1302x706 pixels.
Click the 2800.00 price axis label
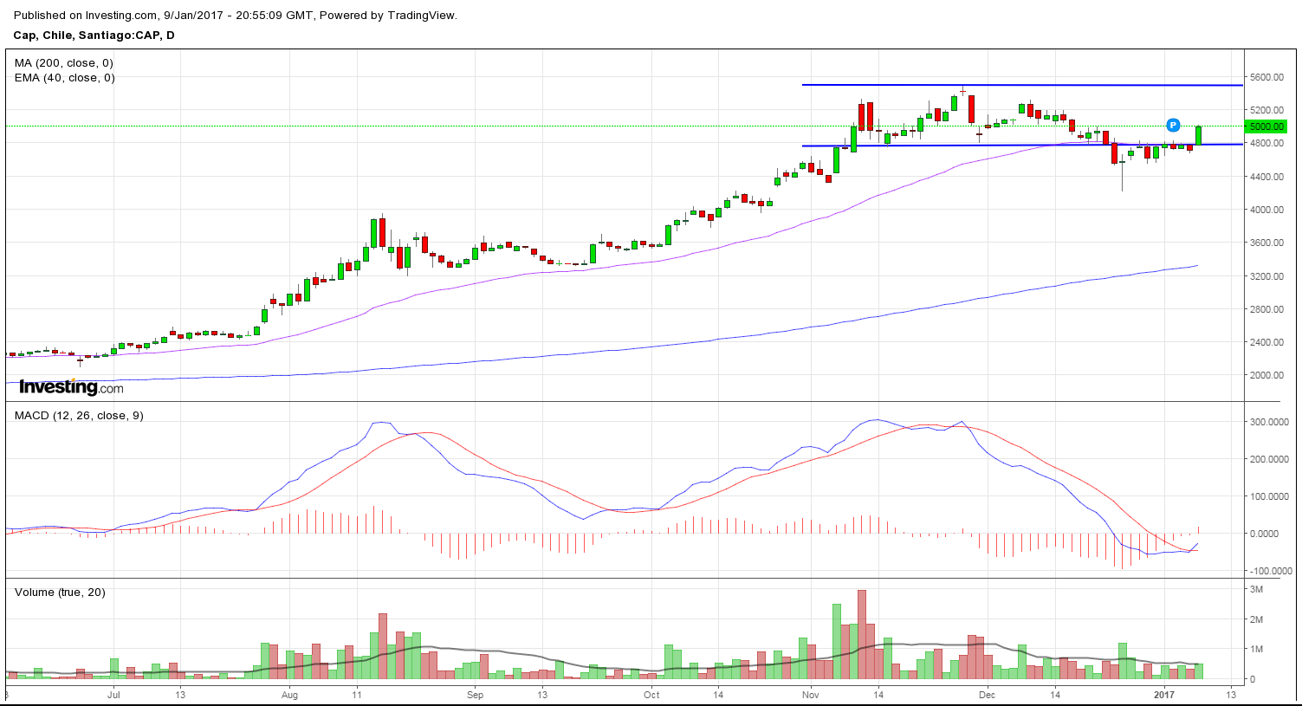(x=1266, y=309)
